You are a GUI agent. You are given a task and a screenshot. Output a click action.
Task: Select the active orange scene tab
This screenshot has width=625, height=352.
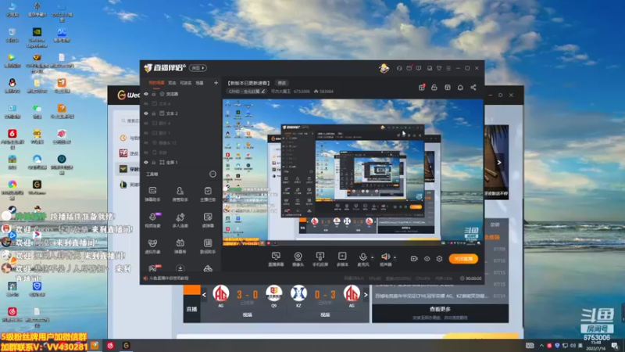tap(156, 83)
